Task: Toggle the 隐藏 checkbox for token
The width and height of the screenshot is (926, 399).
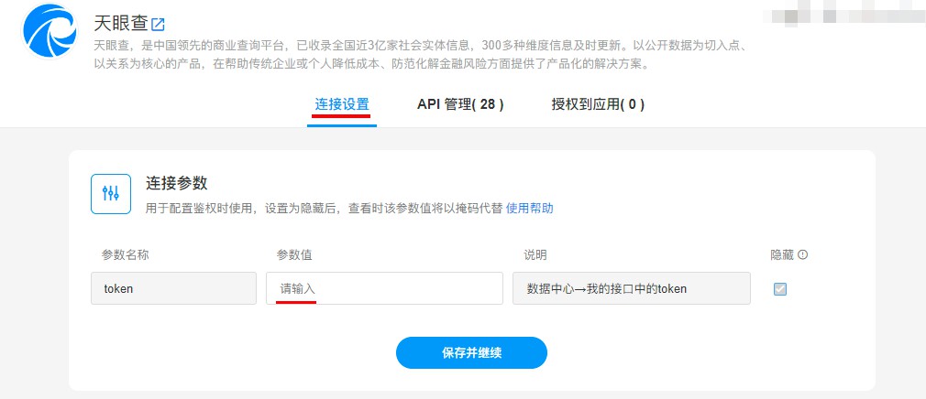Action: [780, 289]
